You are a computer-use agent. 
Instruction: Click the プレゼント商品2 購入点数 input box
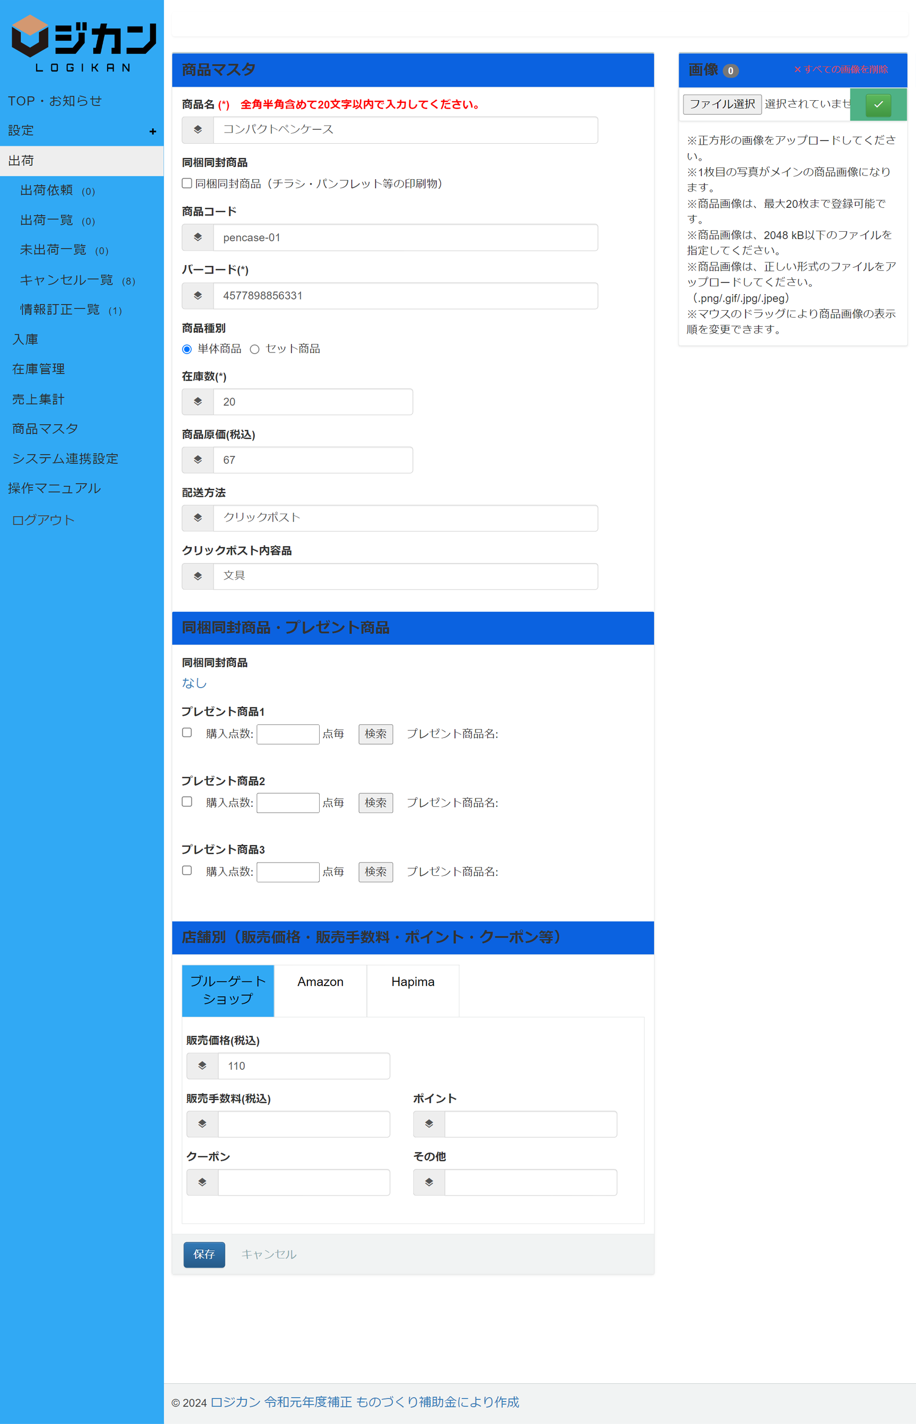[288, 803]
